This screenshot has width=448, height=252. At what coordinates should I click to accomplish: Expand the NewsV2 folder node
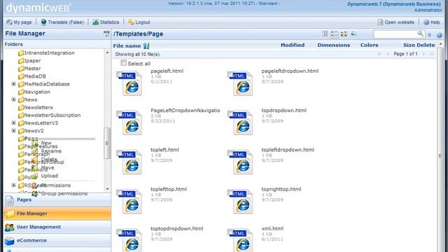click(x=13, y=131)
